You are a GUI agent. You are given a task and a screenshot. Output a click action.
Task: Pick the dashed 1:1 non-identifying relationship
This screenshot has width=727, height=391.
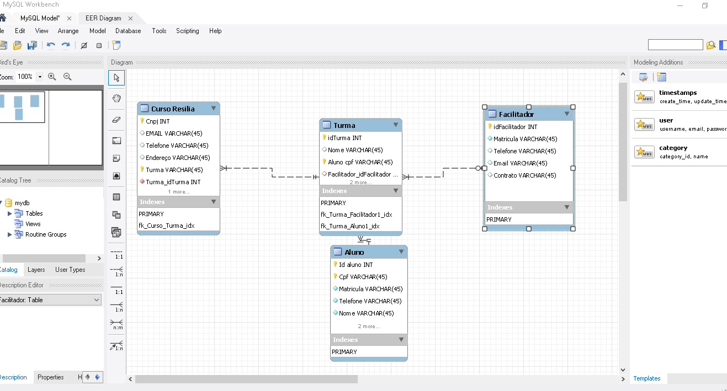[116, 254]
